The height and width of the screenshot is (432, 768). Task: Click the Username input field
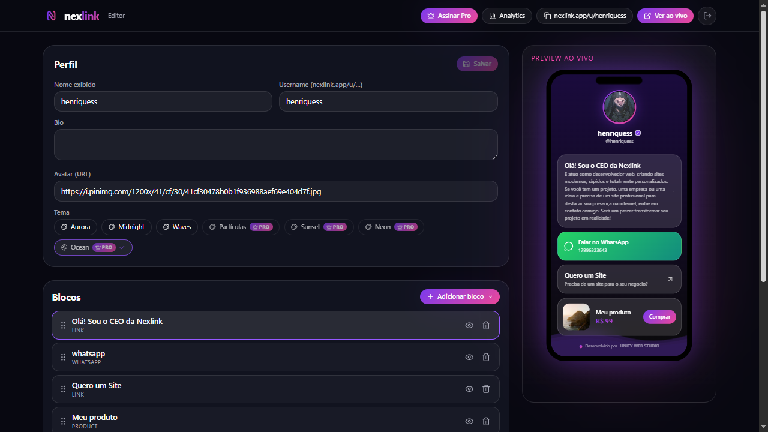[x=388, y=101]
